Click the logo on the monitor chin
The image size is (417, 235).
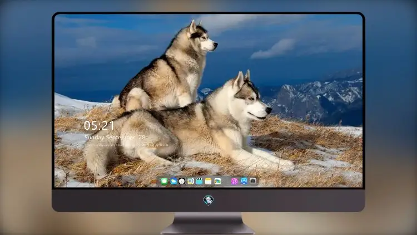pyautogui.click(x=209, y=200)
